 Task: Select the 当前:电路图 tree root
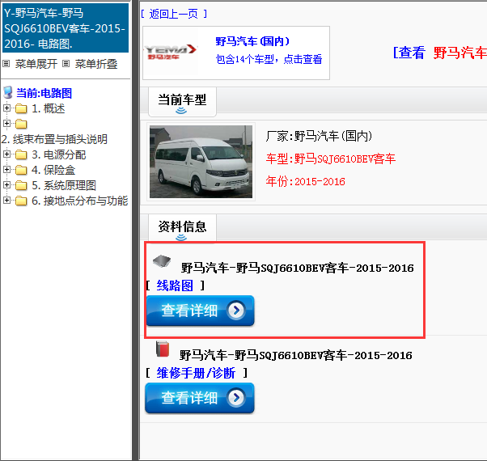[x=44, y=93]
